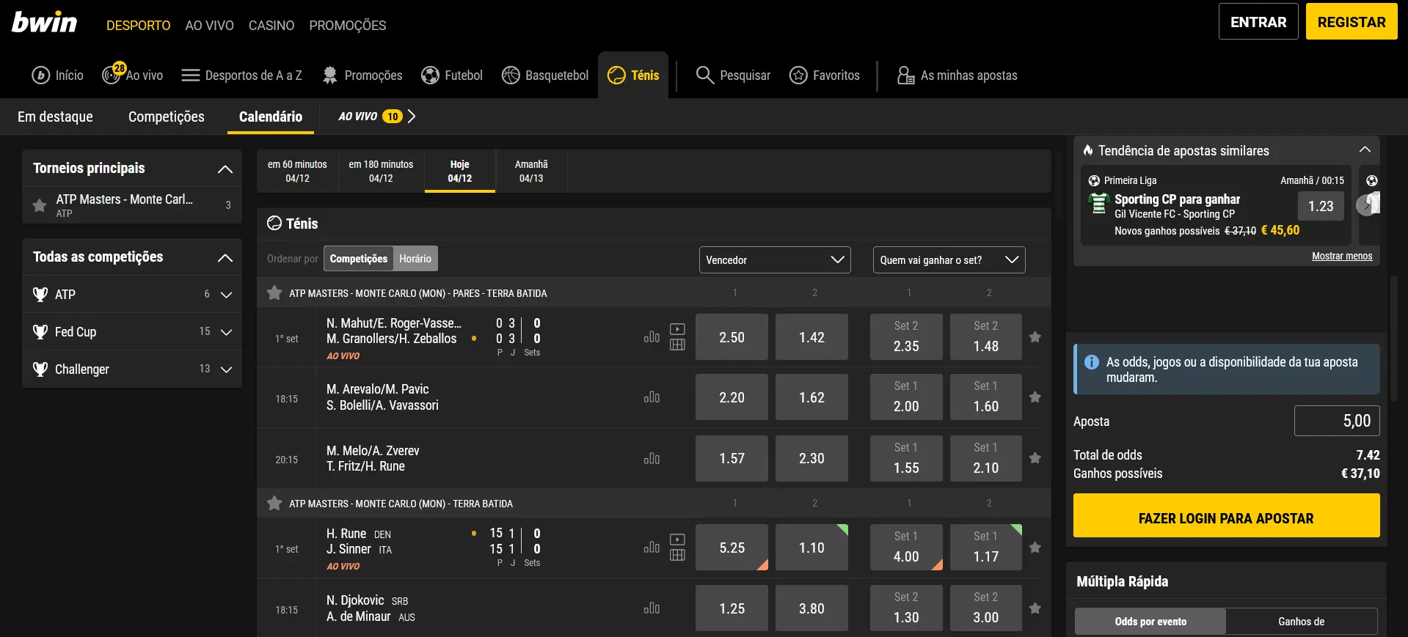Select em 60 minutos time filter
This screenshot has width=1408, height=637.
tap(297, 172)
